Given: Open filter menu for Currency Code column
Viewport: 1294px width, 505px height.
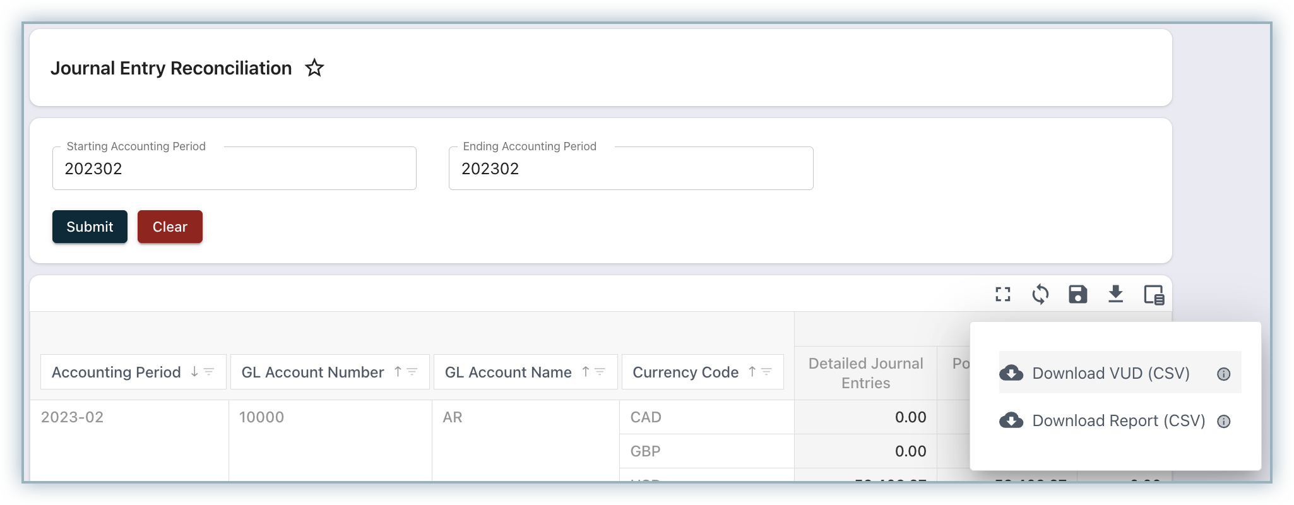Looking at the screenshot, I should click(x=766, y=372).
